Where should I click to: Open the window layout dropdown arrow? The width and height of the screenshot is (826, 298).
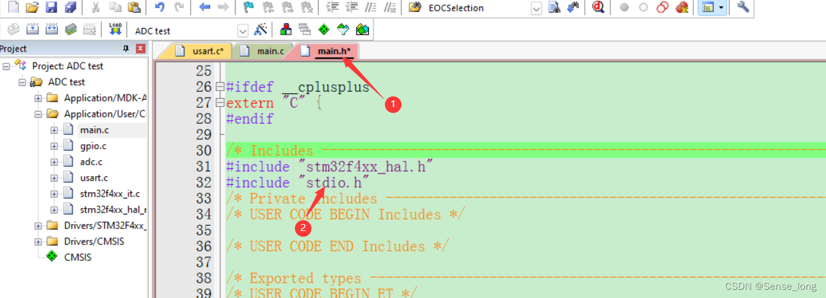pos(721,8)
